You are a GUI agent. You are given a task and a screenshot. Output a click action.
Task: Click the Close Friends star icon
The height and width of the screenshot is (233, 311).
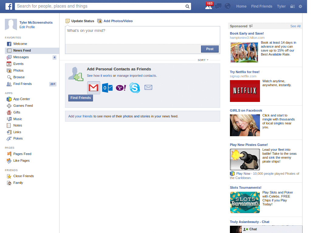coord(9,176)
